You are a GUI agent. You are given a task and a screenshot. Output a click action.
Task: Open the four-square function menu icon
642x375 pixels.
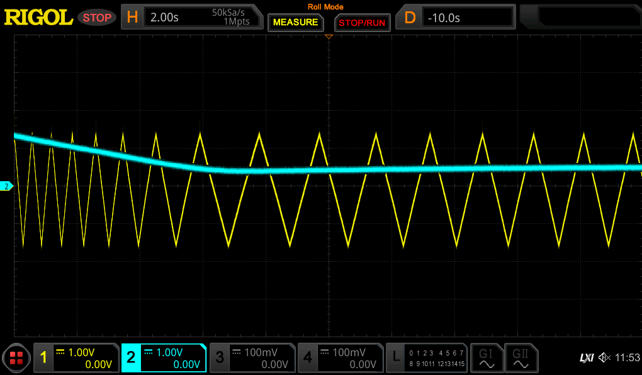point(16,358)
